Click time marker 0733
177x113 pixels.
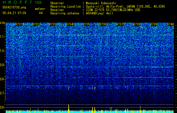(x=53, y=24)
